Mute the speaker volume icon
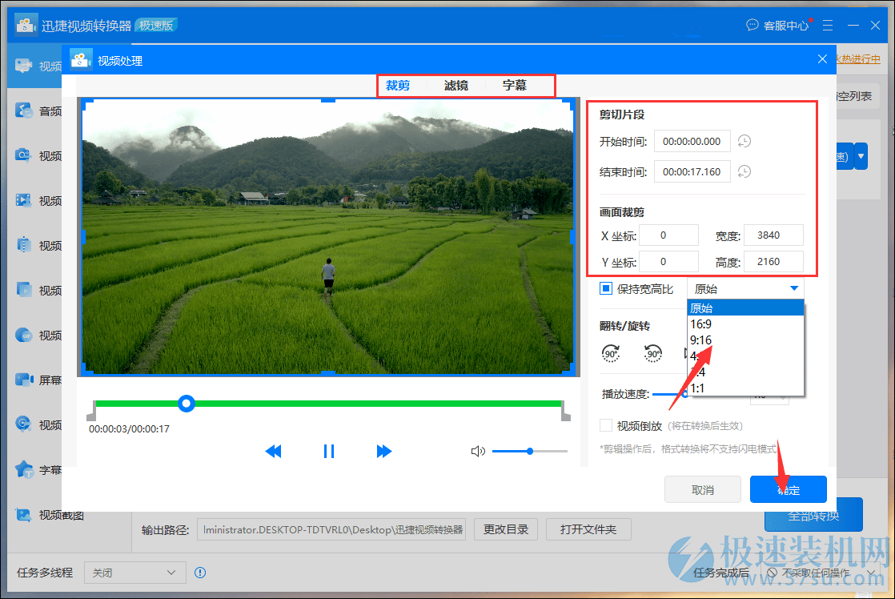 point(478,451)
